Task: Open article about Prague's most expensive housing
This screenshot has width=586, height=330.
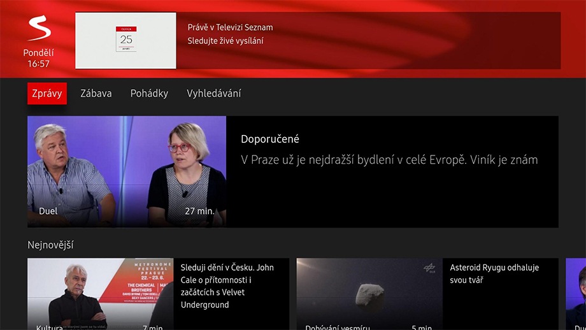Action: click(x=389, y=160)
